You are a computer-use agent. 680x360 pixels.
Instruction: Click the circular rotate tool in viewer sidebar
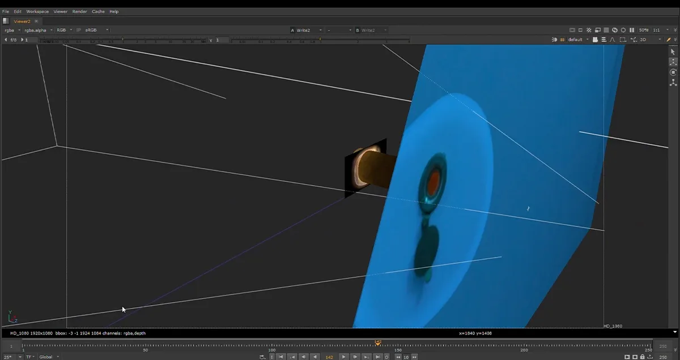673,72
